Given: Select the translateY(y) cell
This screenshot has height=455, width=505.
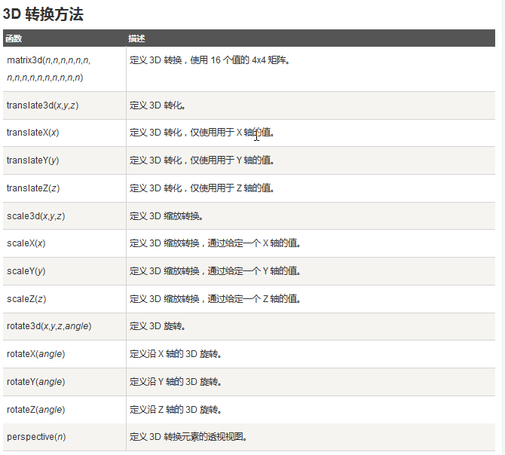Looking at the screenshot, I should (x=64, y=160).
